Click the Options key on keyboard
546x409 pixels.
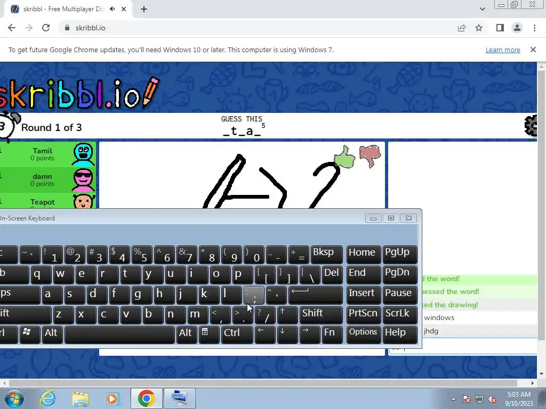tap(364, 334)
